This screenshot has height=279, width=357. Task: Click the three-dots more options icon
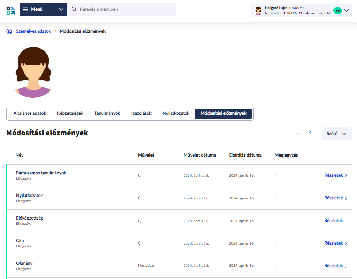298,133
